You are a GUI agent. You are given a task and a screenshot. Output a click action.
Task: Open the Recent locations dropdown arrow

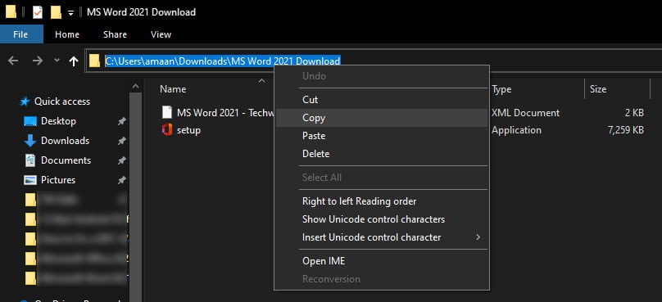(x=57, y=61)
